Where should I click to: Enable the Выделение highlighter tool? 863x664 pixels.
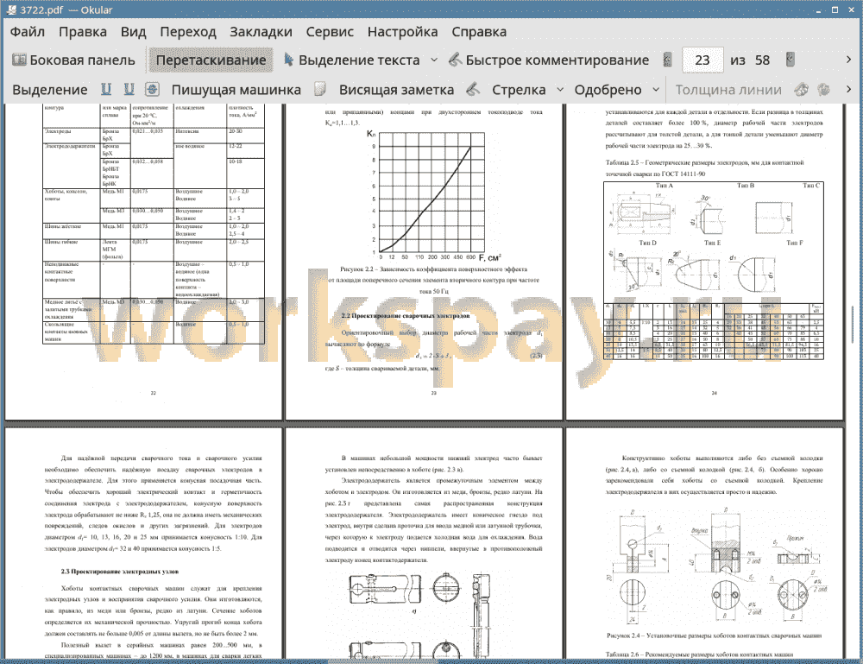pyautogui.click(x=49, y=90)
